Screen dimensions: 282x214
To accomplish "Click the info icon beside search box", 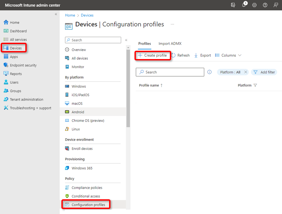I will (x=210, y=72).
